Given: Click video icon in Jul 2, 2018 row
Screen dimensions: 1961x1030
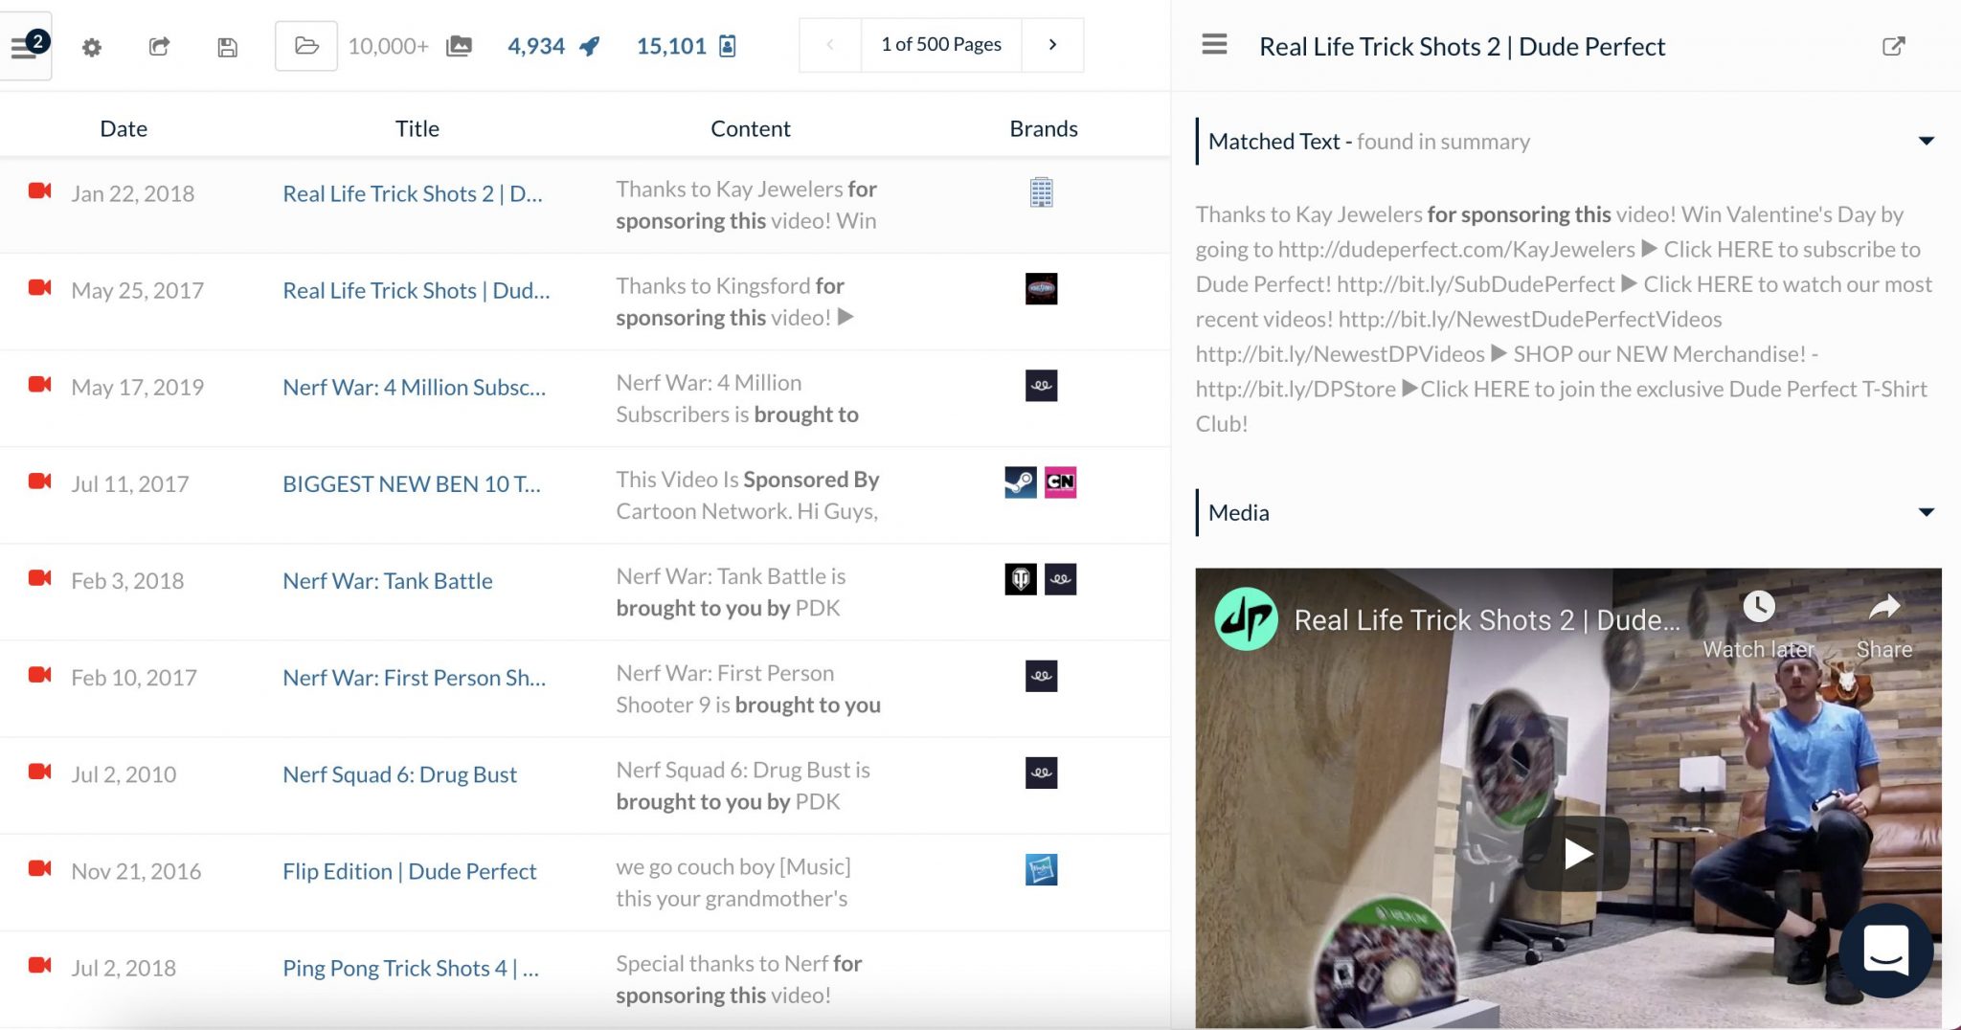Looking at the screenshot, I should tap(39, 964).
